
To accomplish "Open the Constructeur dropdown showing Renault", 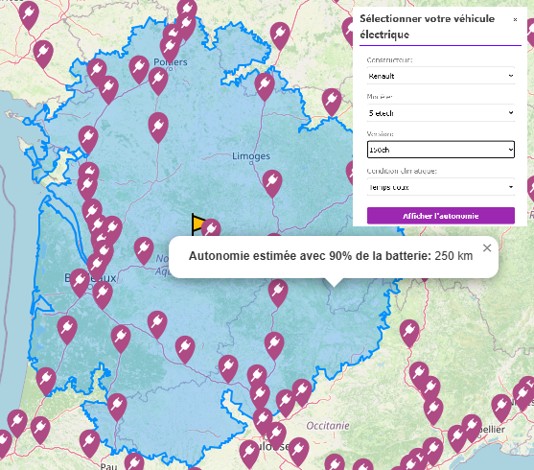I will tap(441, 76).
